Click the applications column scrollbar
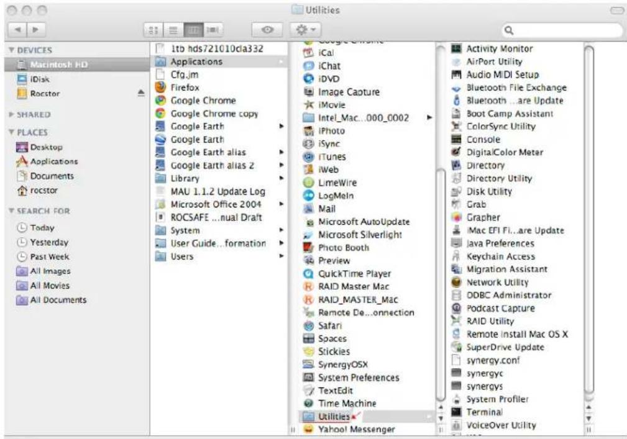 tap(441, 284)
